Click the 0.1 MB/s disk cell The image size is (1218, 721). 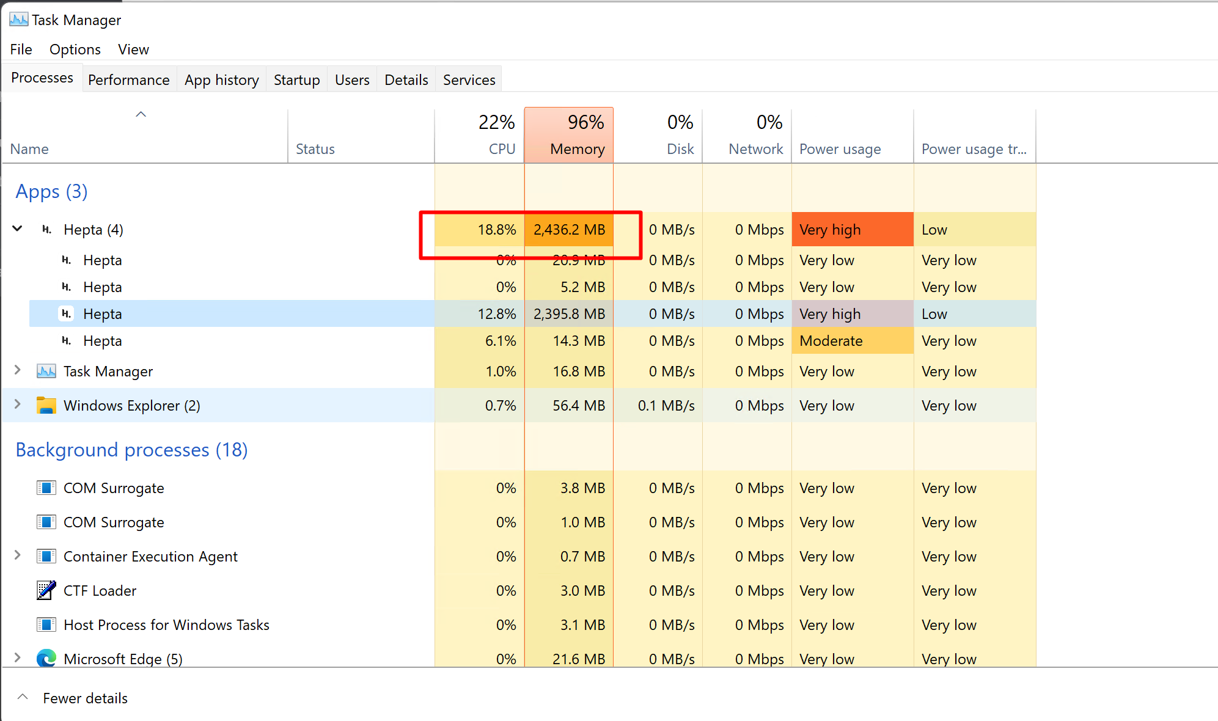(x=658, y=406)
